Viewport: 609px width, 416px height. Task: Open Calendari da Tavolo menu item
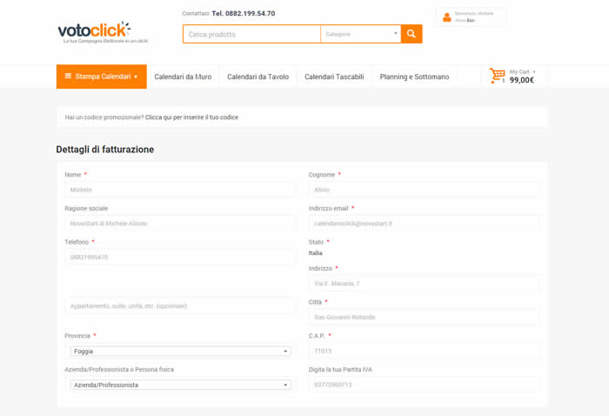258,77
